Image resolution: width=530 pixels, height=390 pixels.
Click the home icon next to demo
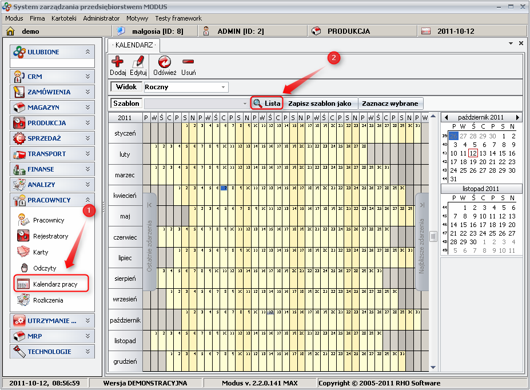tap(10, 31)
